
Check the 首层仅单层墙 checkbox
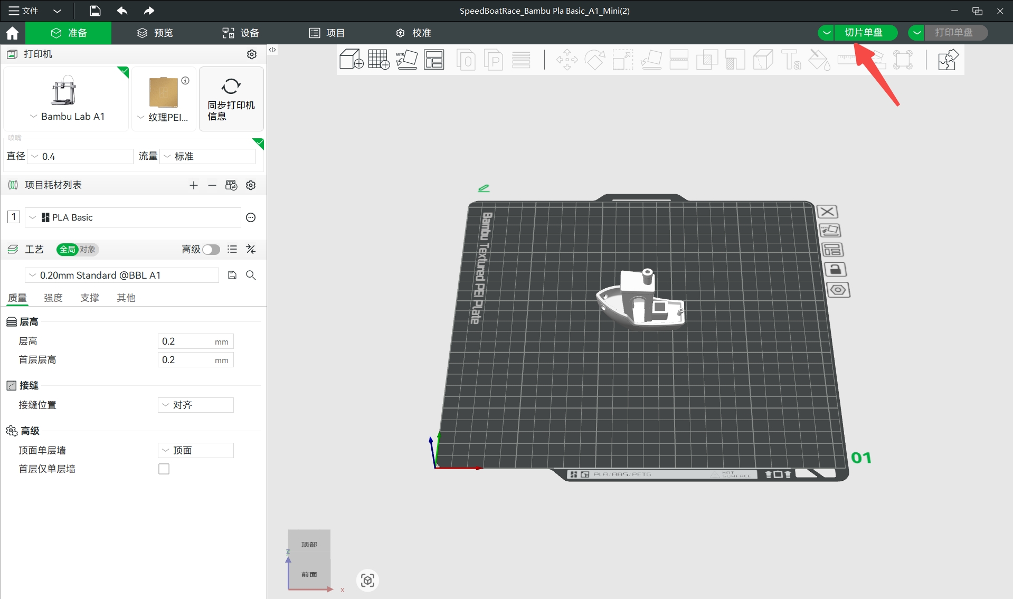pos(164,469)
